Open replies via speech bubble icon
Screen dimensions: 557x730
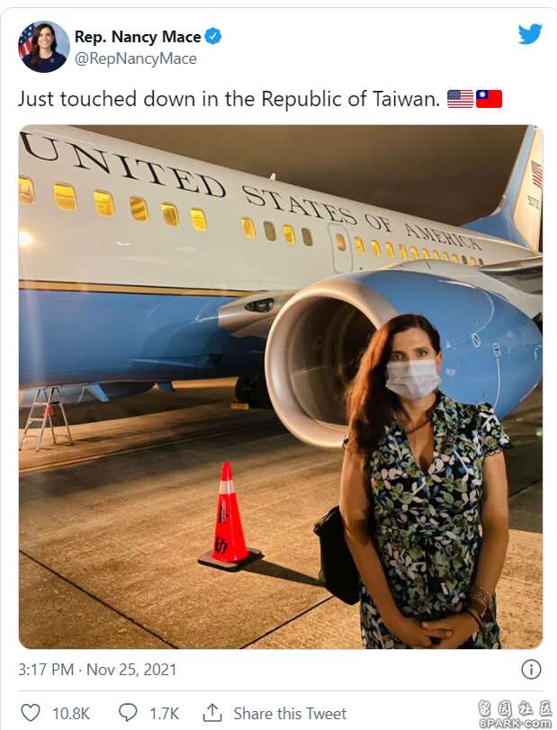click(x=128, y=713)
